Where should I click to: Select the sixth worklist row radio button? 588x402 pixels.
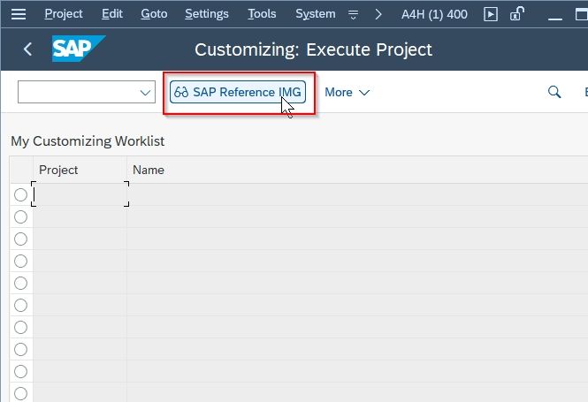[20, 306]
